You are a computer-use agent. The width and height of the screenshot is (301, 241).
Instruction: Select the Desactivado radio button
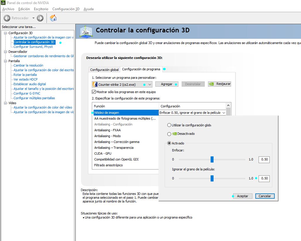(x=169, y=134)
